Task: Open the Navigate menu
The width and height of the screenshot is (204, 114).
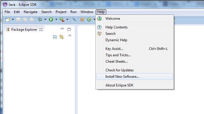Action: (31, 12)
